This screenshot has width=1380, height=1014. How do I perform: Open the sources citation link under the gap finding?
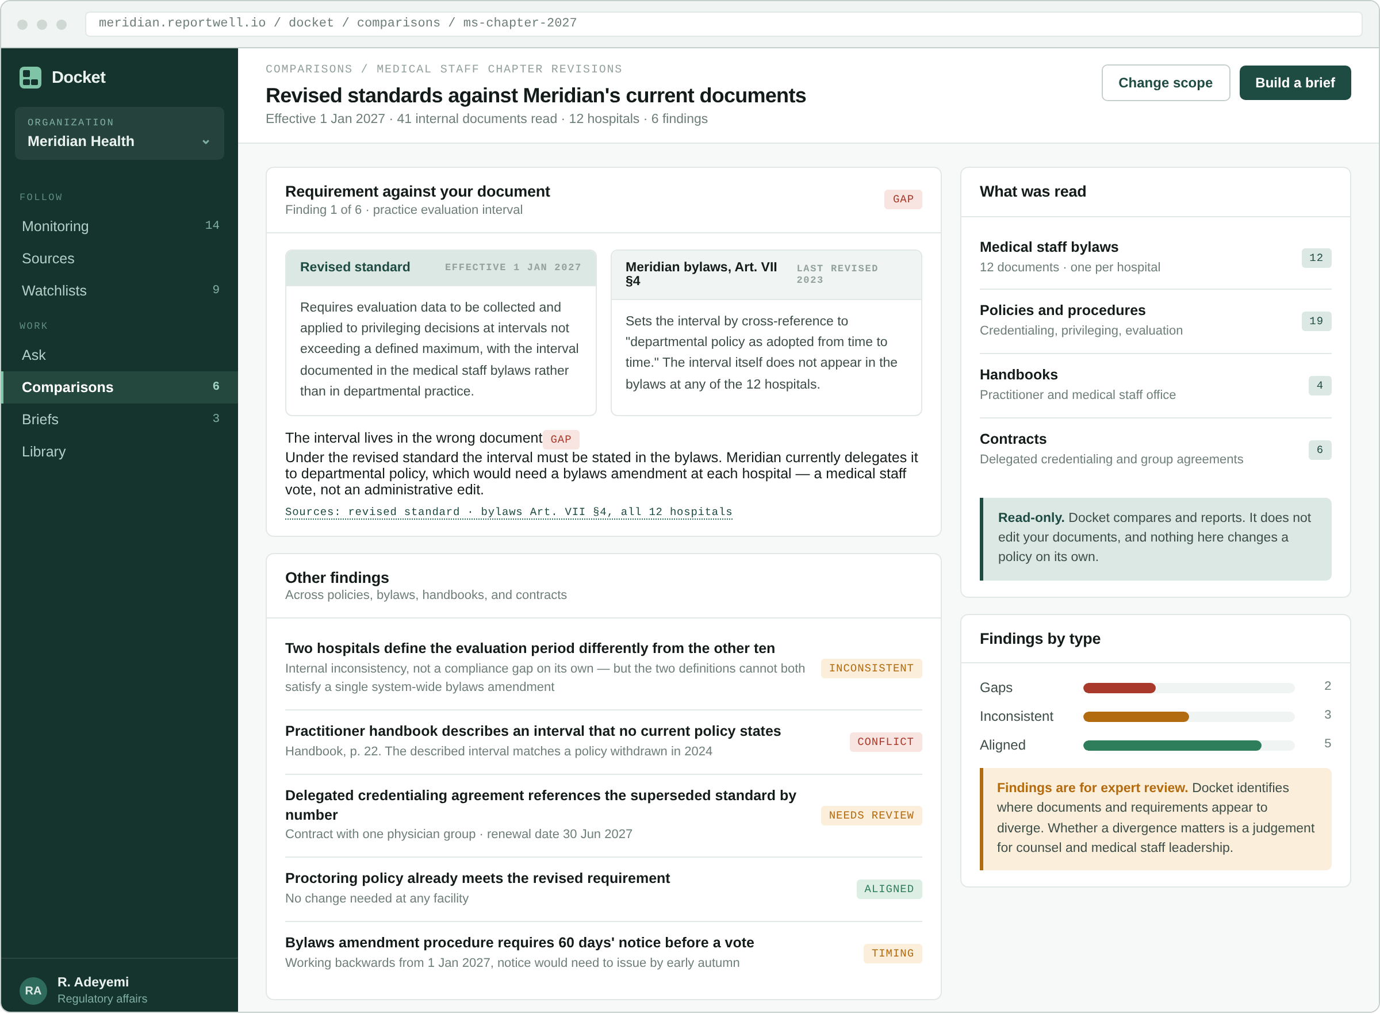click(x=508, y=512)
